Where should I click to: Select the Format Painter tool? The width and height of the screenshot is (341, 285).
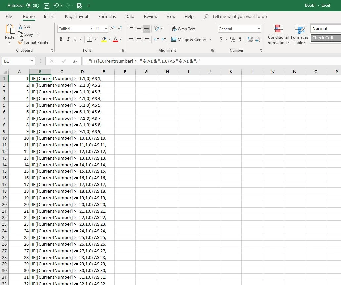pyautogui.click(x=34, y=42)
